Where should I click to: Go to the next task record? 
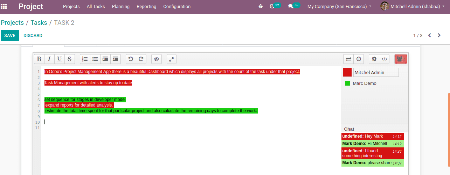(x=439, y=35)
